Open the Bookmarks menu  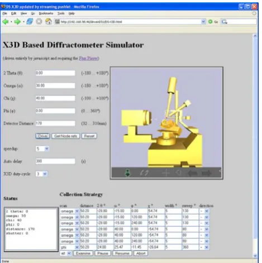coord(46,13)
